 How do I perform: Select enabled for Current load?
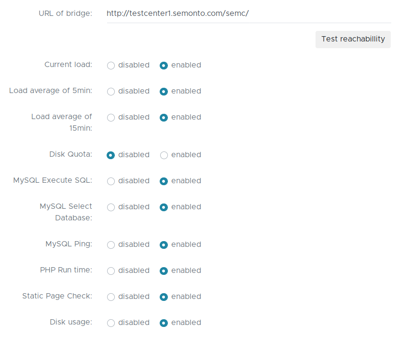coord(164,65)
